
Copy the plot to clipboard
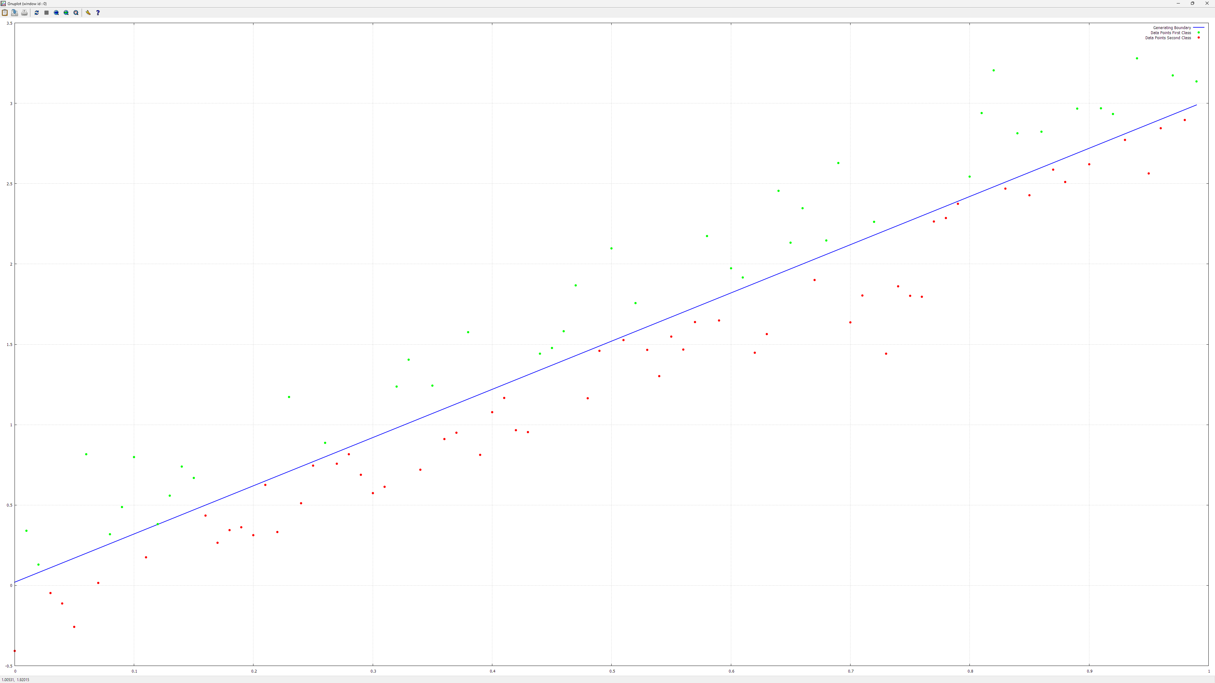coord(5,13)
